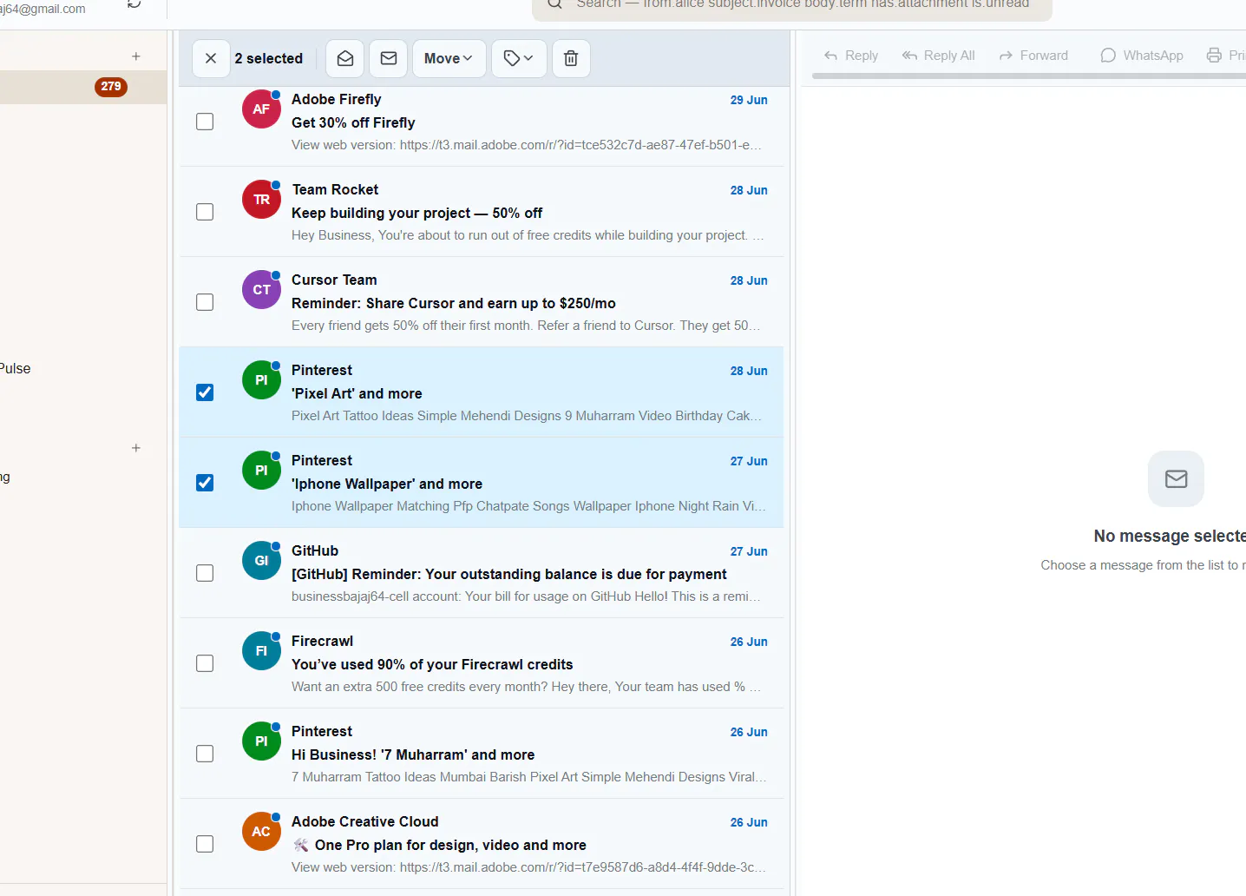Tick the Firecrawl email checkbox

click(205, 663)
